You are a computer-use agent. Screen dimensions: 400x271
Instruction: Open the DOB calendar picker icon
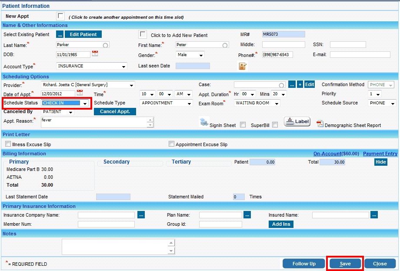click(95, 54)
